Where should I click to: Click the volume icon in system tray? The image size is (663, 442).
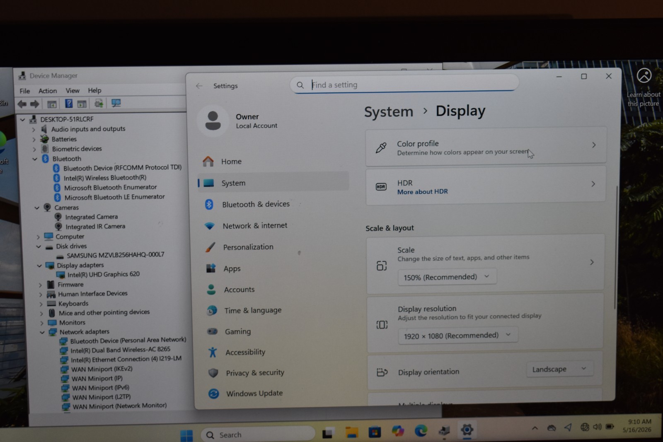pos(597,427)
